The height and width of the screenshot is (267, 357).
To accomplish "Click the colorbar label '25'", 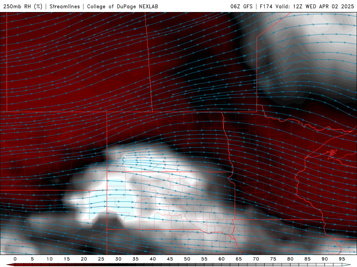I will point(101,259).
